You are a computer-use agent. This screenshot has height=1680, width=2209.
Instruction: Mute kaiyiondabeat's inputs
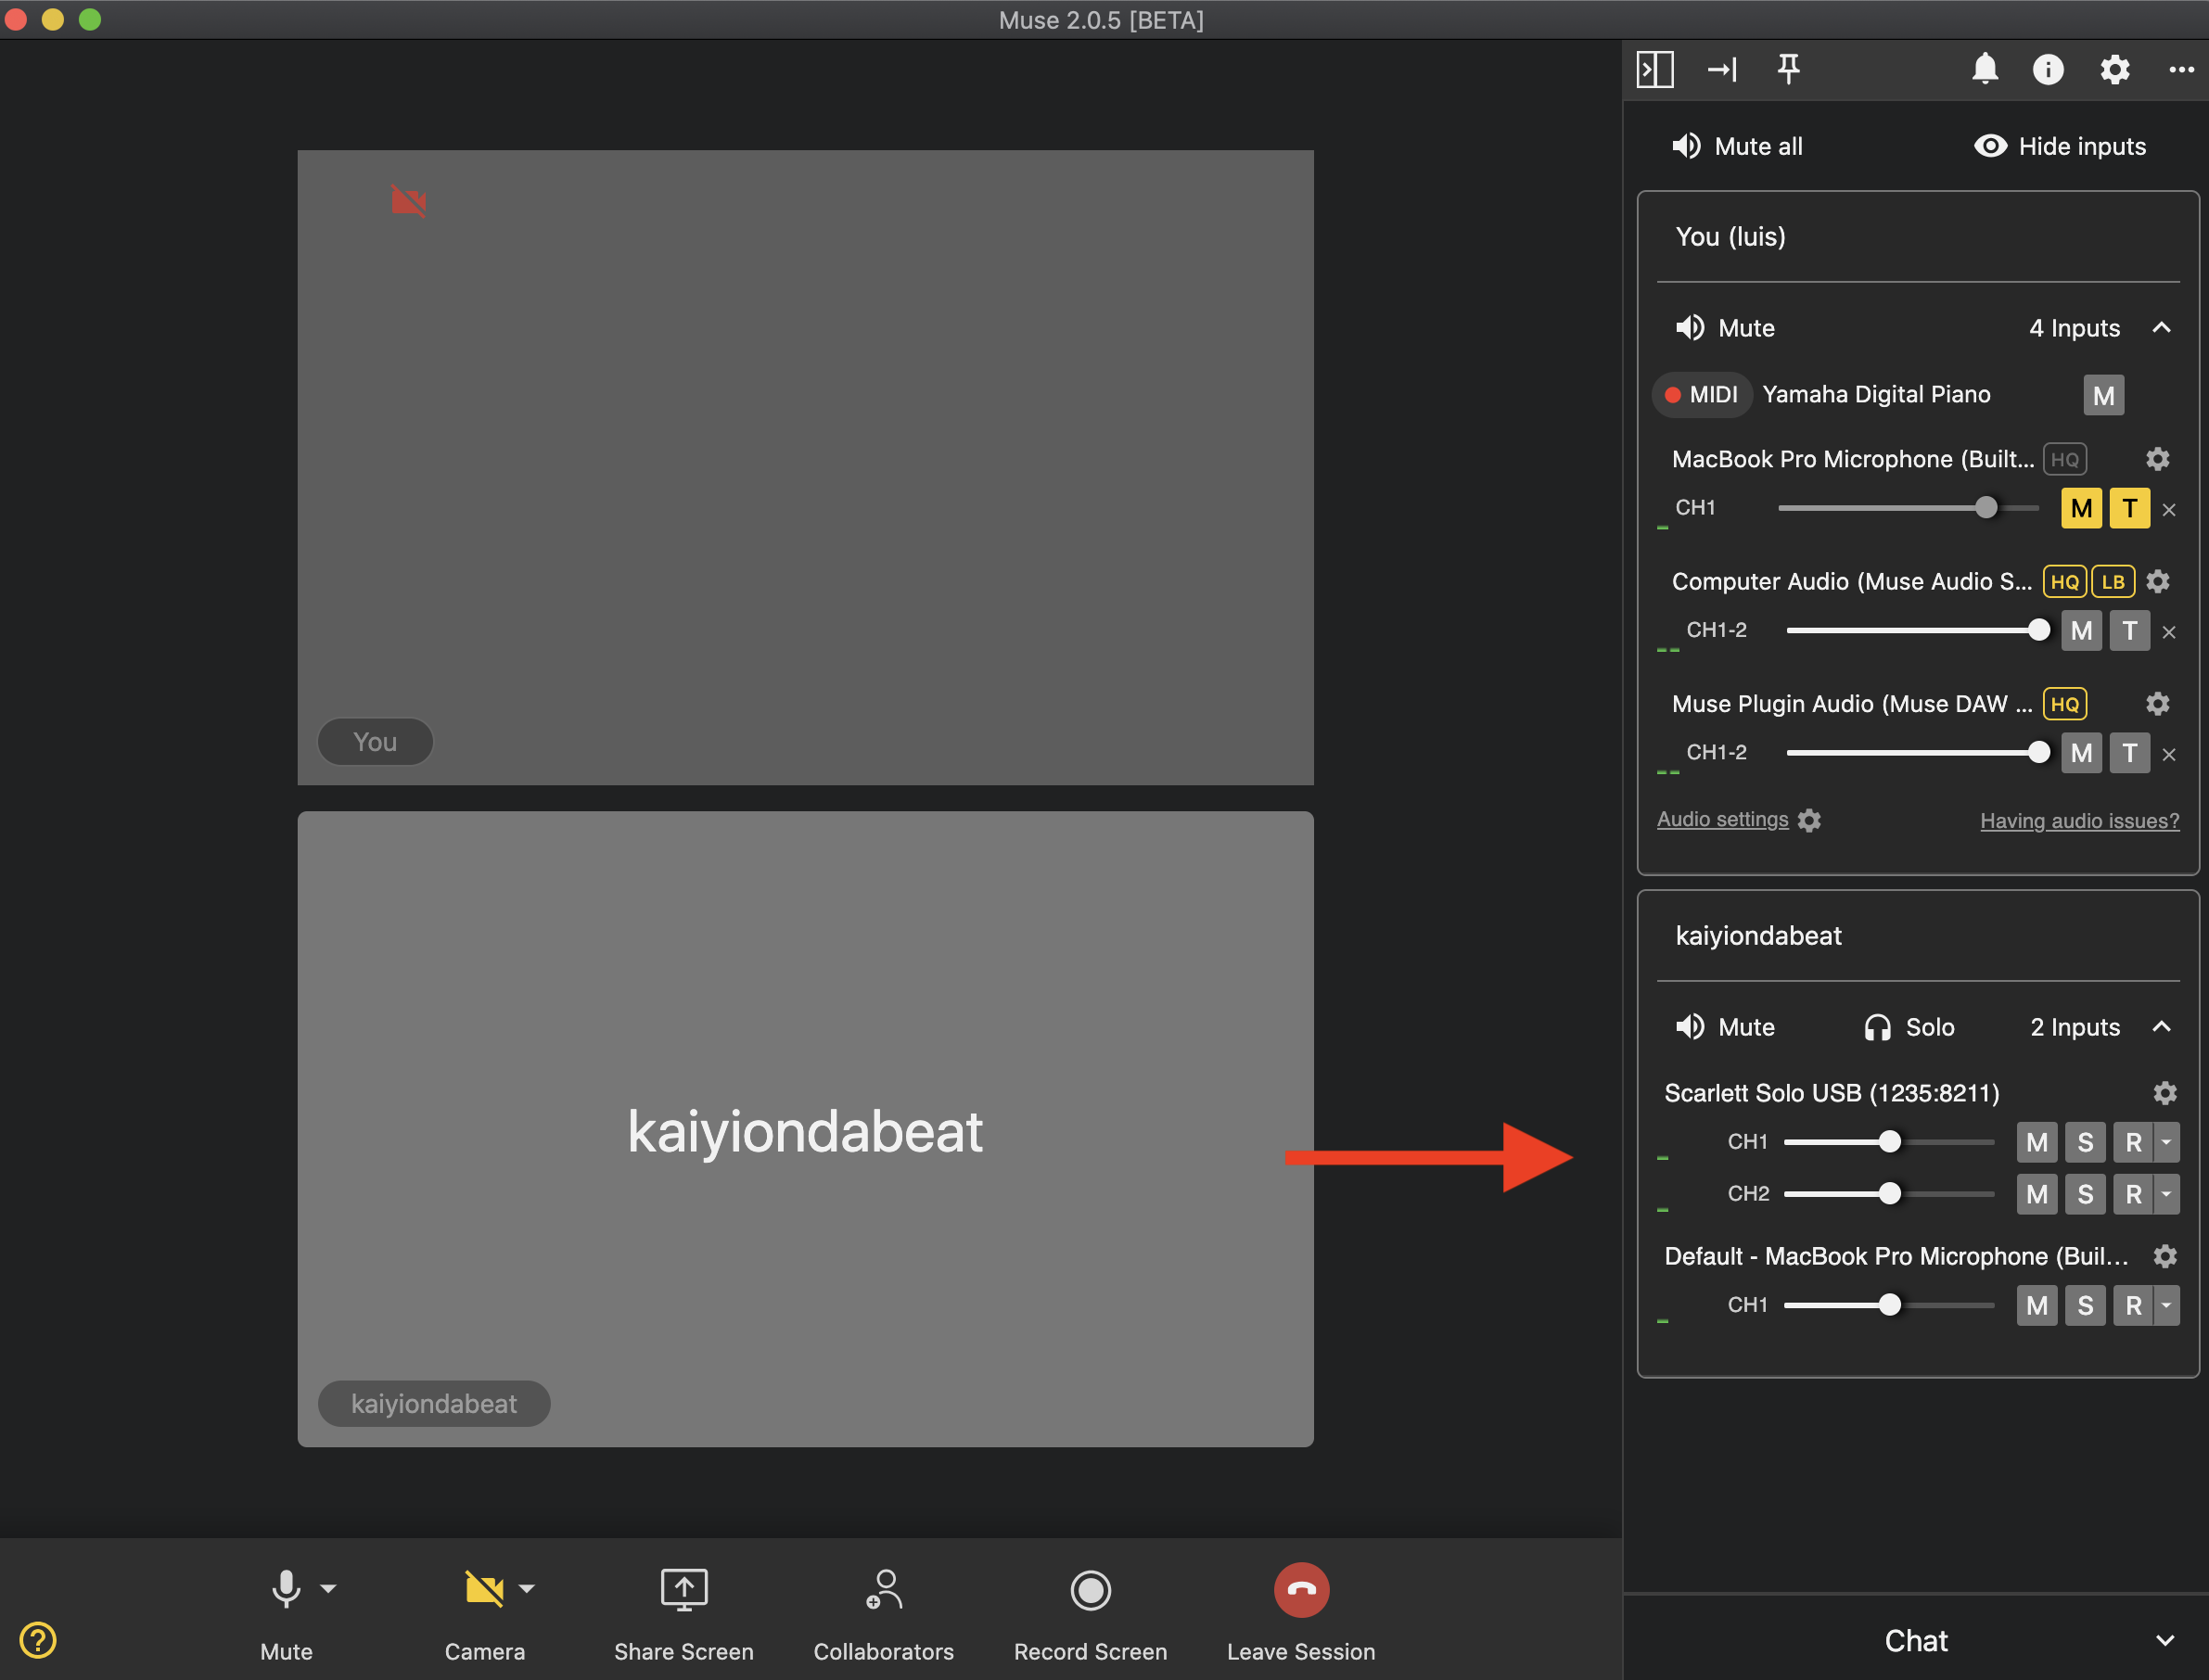pos(1725,1027)
